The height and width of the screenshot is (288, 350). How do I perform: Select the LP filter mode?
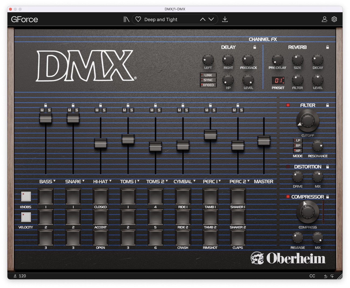click(x=297, y=140)
